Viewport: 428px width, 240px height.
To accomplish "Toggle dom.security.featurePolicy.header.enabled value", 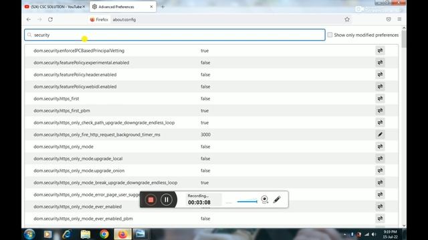I will (380, 75).
